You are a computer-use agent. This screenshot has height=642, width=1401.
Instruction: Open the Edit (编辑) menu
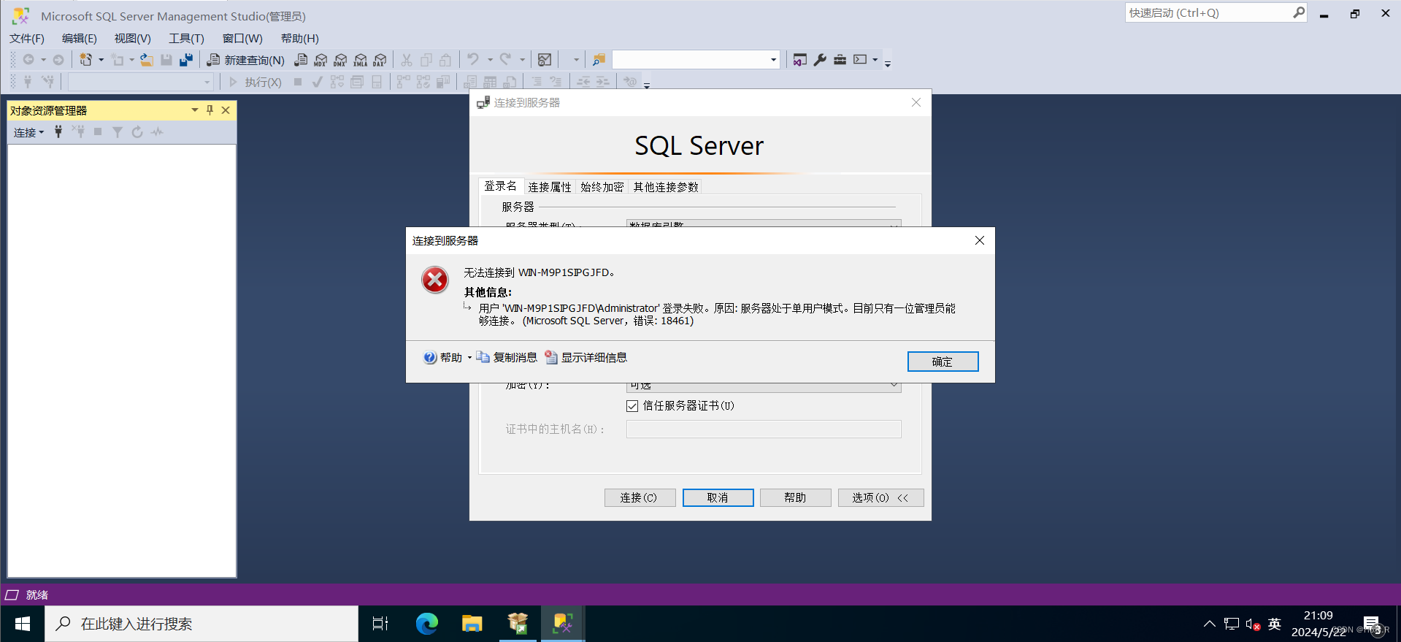79,39
